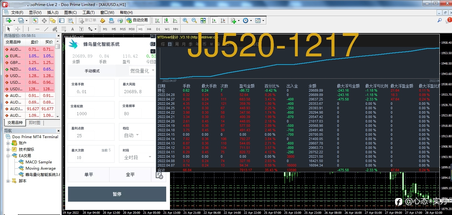
Task: Click the search magnifier icon top right
Action: coord(440,20)
